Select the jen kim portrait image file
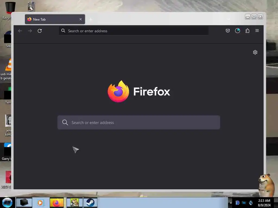The width and height of the screenshot is (278, 208). [x=8, y=125]
